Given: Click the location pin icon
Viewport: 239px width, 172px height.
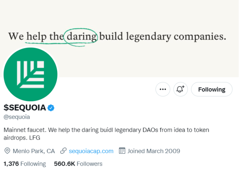Looking at the screenshot, I should coord(7,151).
